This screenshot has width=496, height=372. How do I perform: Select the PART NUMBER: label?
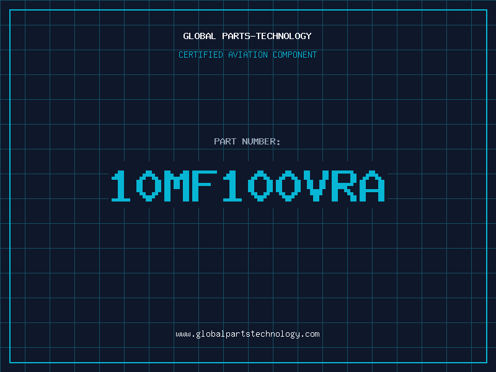coord(247,141)
